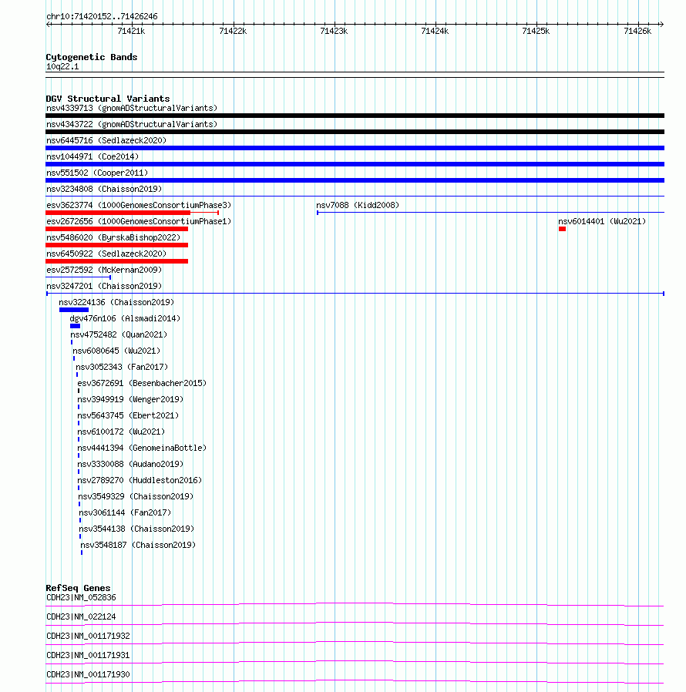The height and width of the screenshot is (692, 686).
Task: Select the 10q22.1 band label
Action: pyautogui.click(x=62, y=66)
